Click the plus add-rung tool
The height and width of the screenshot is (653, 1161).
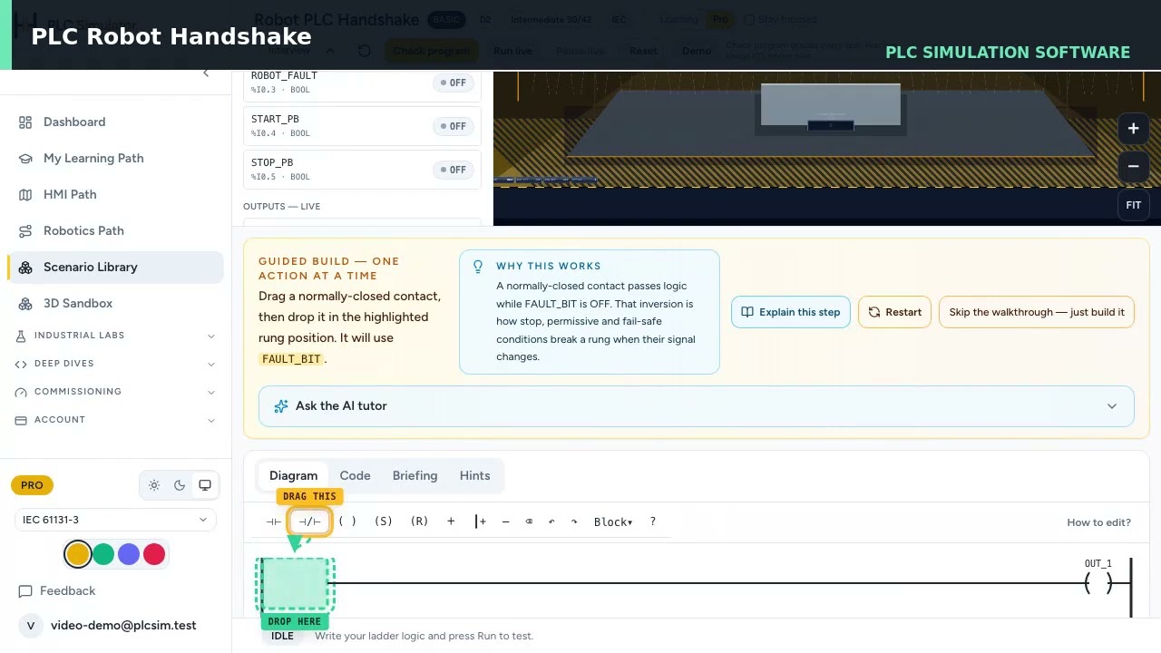click(451, 521)
